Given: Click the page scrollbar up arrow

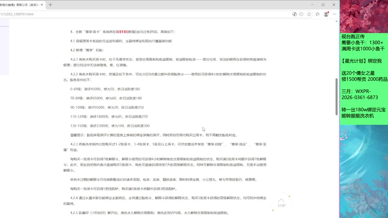Looking at the screenshot, I should [x=336, y=21].
